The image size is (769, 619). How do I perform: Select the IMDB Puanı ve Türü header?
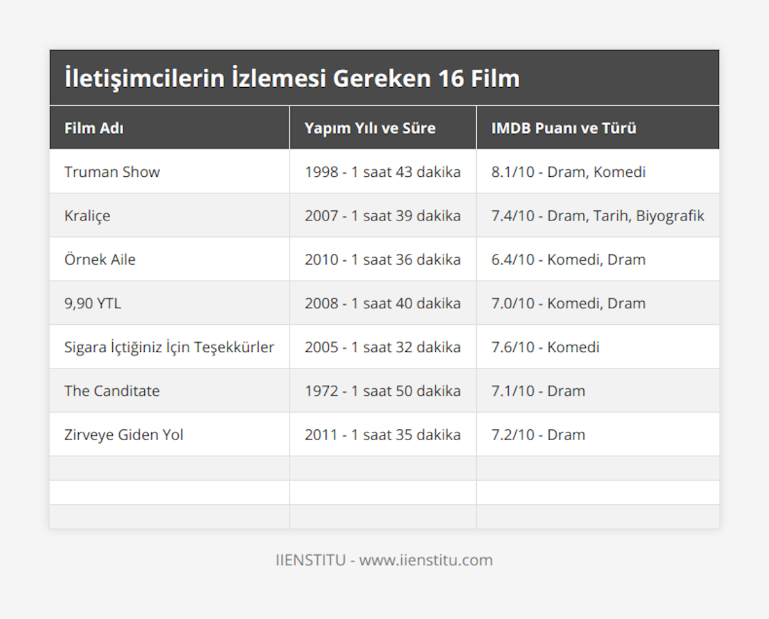(563, 128)
